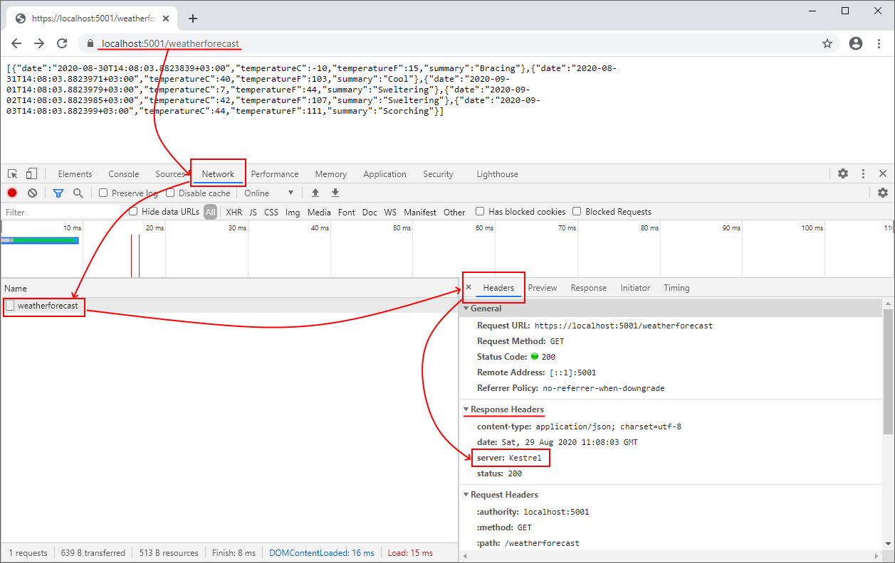Open the Initiator detail tab
This screenshot has width=895, height=563.
pos(635,288)
